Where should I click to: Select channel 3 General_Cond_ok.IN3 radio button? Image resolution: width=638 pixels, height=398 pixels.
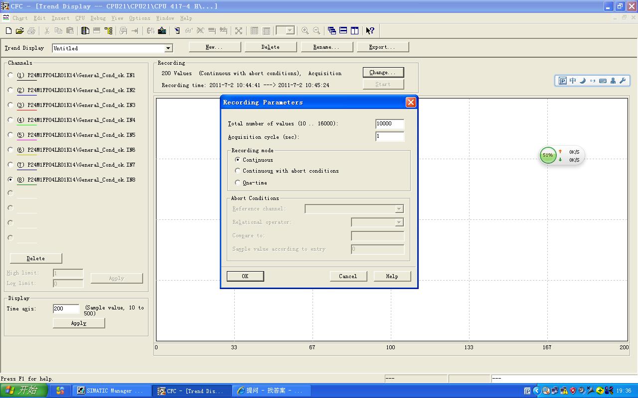pos(11,105)
